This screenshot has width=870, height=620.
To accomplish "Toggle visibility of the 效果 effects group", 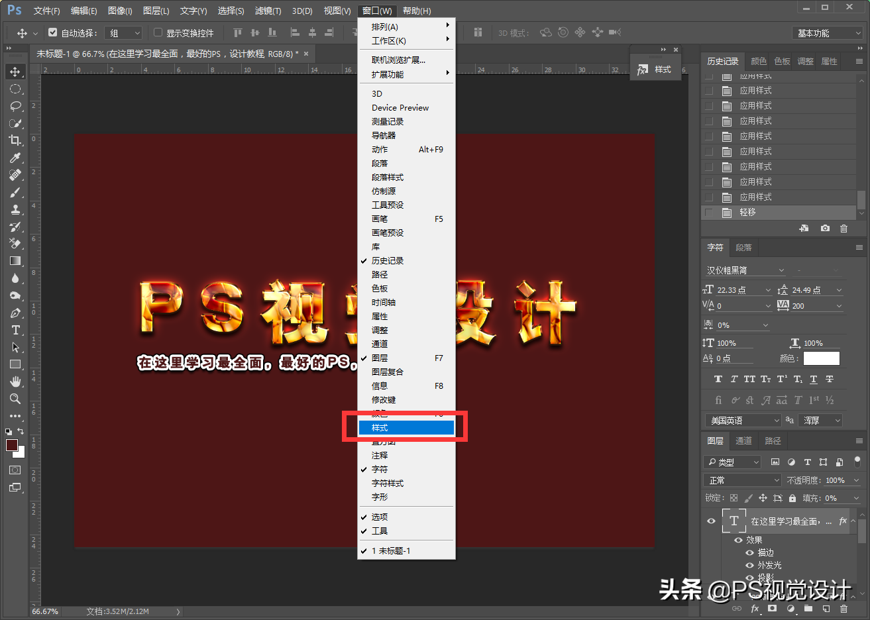I will coord(738,540).
